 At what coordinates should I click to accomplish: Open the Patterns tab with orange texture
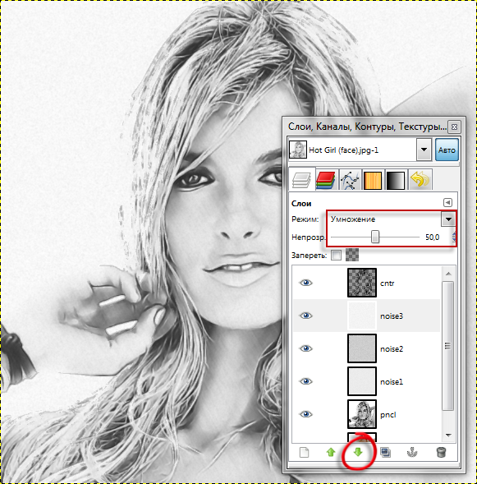pyautogui.click(x=373, y=180)
